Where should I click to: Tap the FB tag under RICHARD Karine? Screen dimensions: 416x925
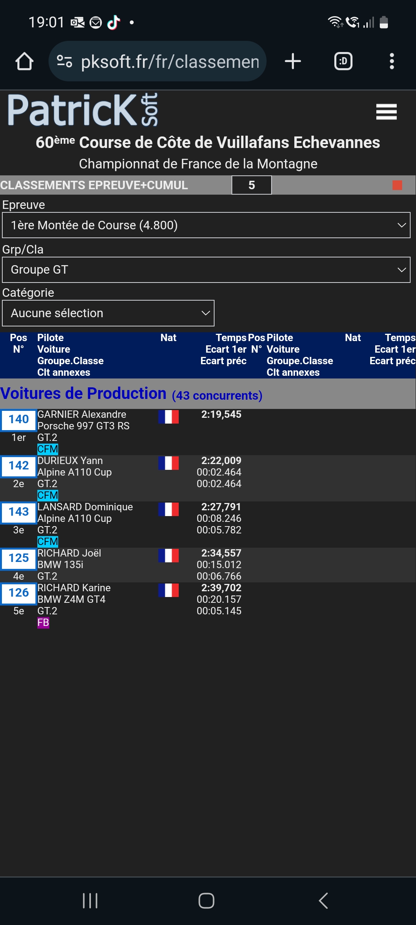[43, 623]
